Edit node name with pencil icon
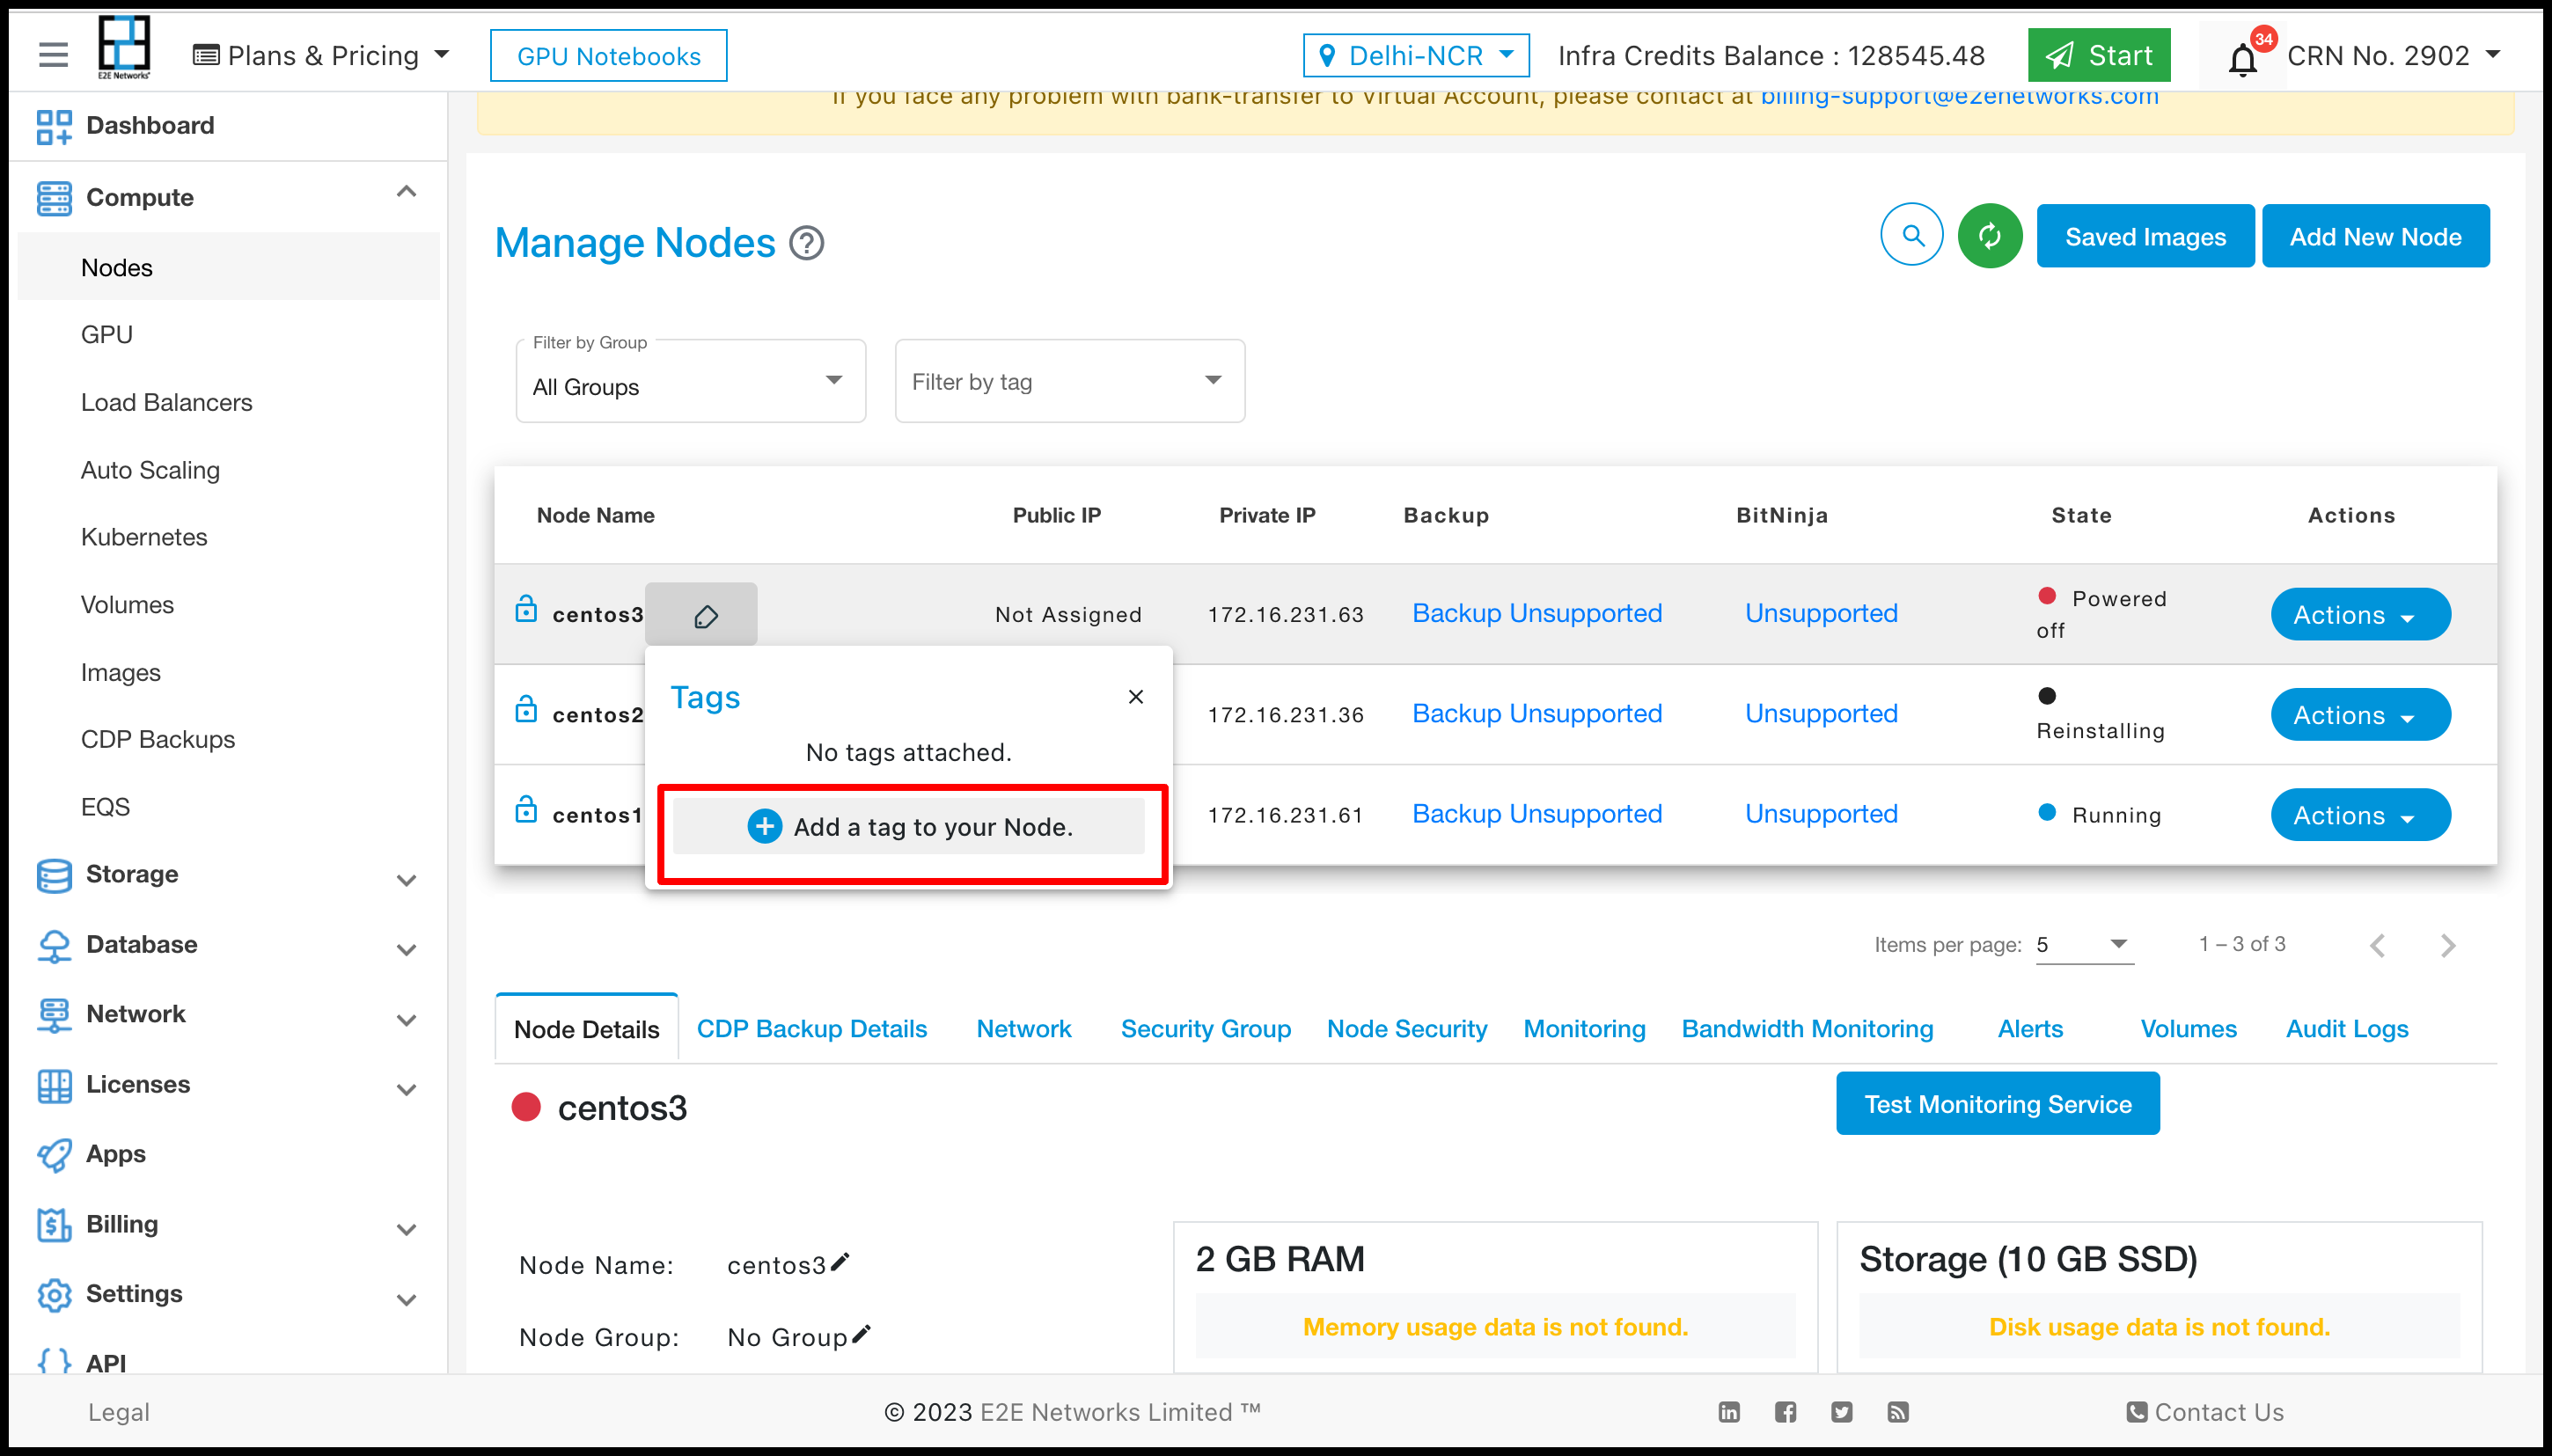 tap(840, 1263)
